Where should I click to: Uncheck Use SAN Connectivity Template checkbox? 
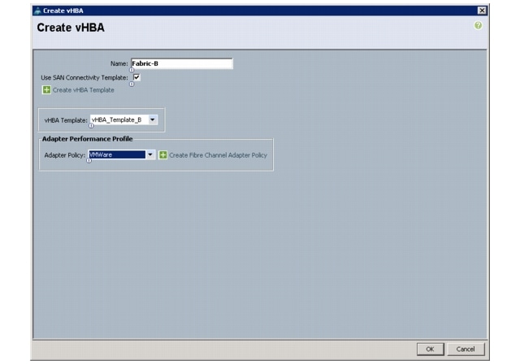(x=136, y=77)
